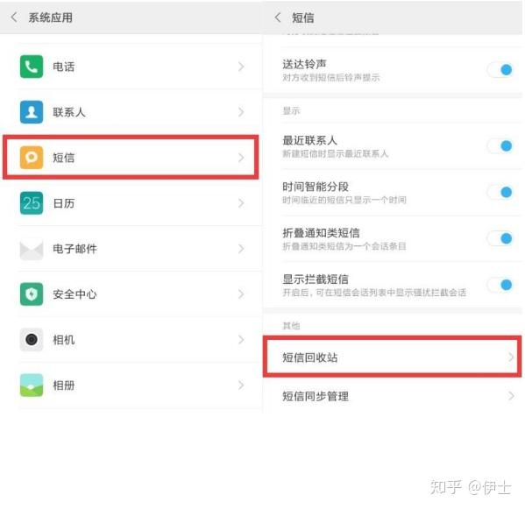Select the 短信同步管理 entry
The image size is (525, 509).
(x=392, y=396)
